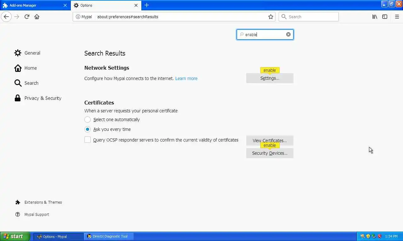Click the Network Settings heading
This screenshot has width=403, height=241.
[107, 68]
